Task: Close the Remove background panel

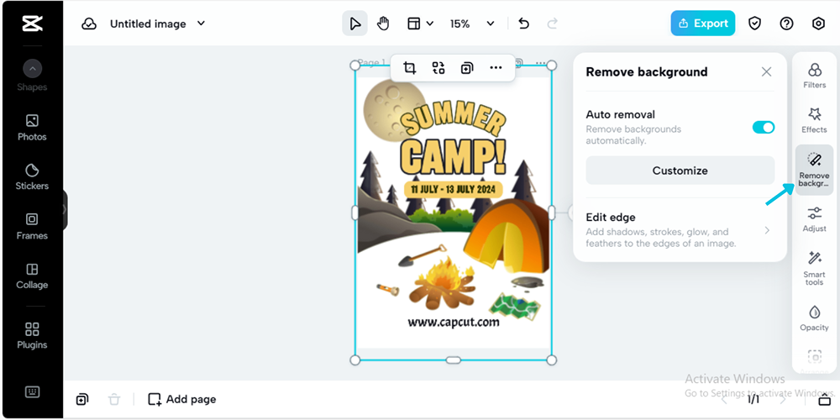Action: 767,71
